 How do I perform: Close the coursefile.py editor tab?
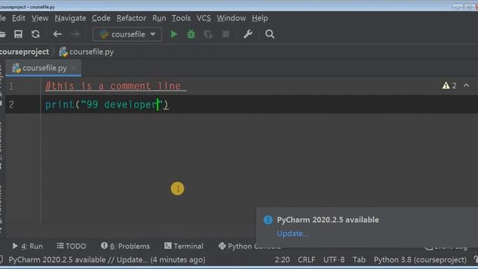point(74,68)
